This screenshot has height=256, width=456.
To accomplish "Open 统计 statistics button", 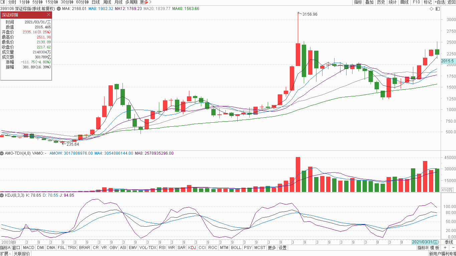I will coord(393,2).
